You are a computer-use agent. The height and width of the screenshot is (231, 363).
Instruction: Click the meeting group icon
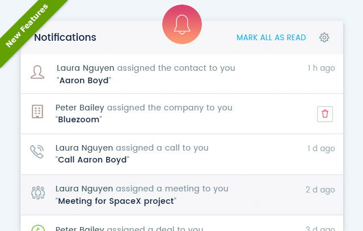coord(38,192)
